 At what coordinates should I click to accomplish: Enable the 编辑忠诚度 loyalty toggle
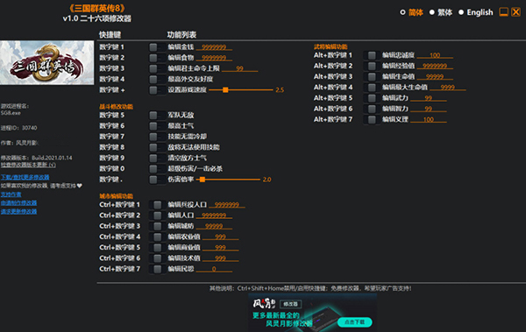tap(372, 55)
